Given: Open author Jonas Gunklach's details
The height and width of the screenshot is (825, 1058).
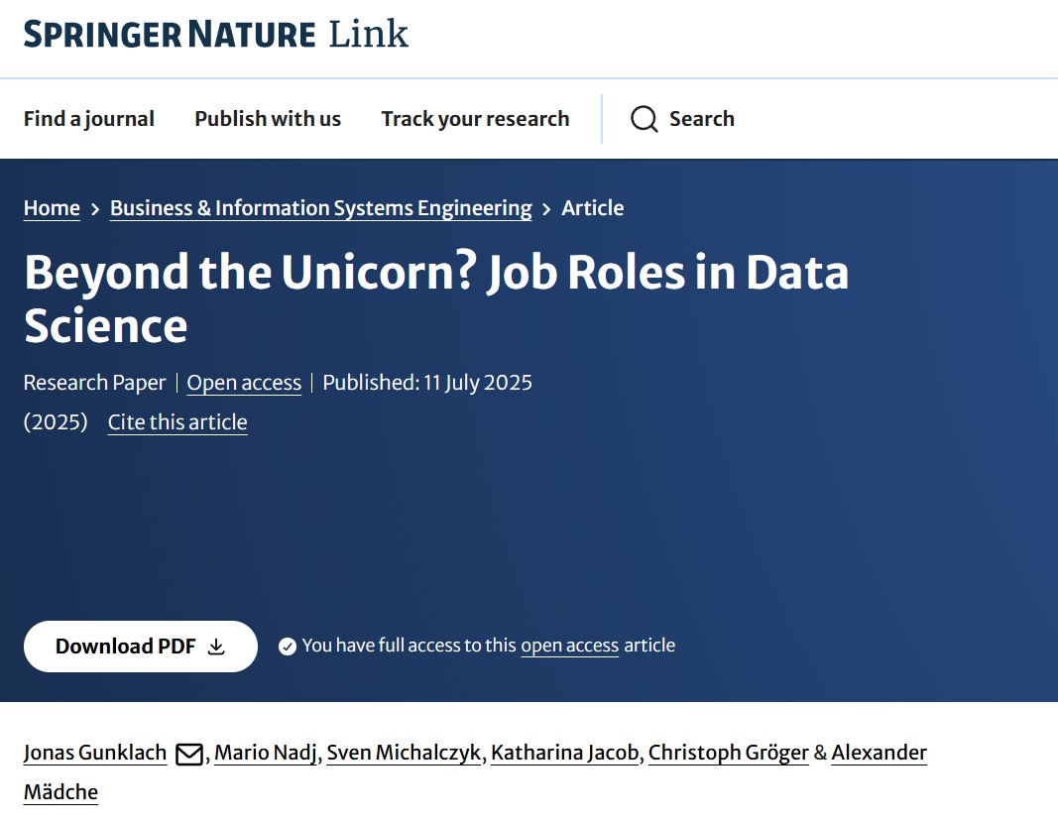Looking at the screenshot, I should point(95,754).
